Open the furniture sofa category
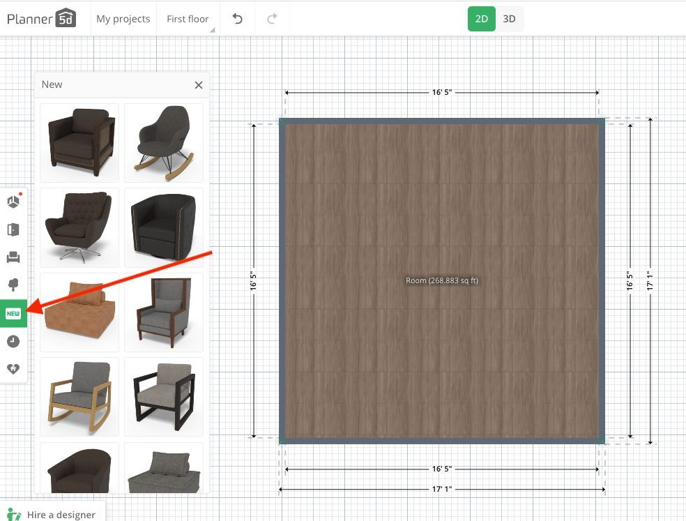The height and width of the screenshot is (521, 686). pos(13,257)
